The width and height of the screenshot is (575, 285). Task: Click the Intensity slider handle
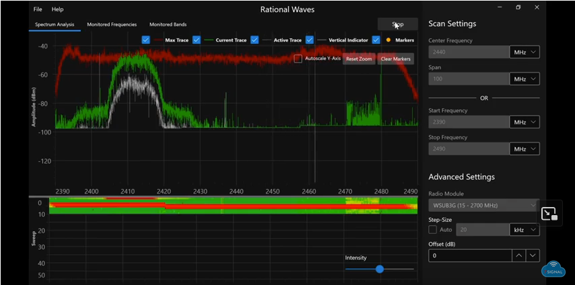click(380, 269)
